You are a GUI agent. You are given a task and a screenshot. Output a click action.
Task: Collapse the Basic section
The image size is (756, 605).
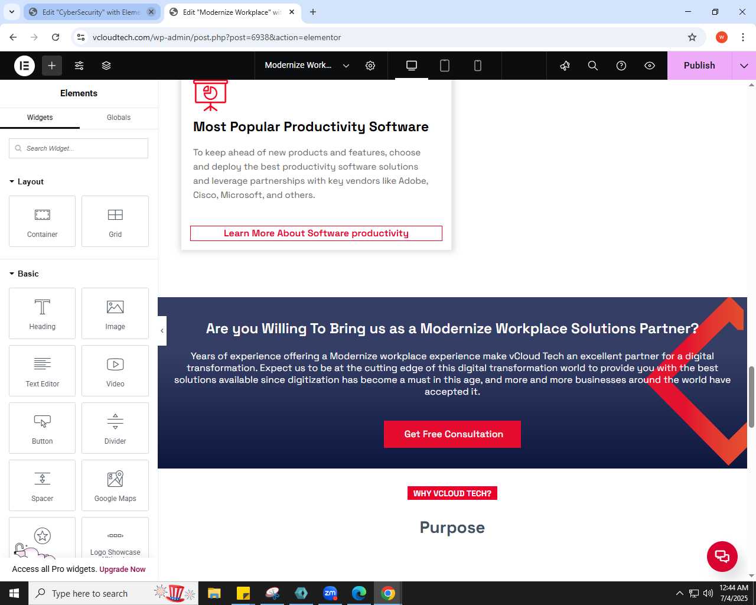pos(24,274)
